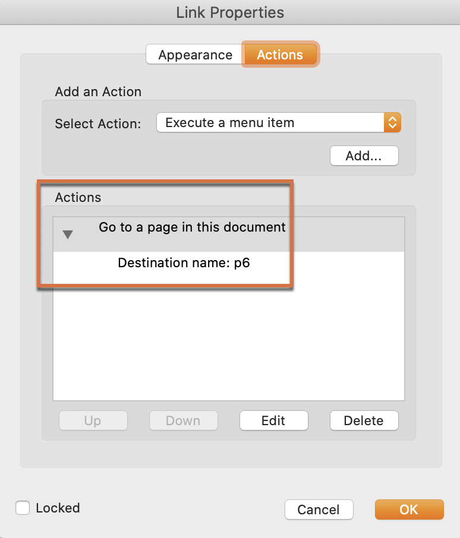Select the Actions tab

coord(280,55)
